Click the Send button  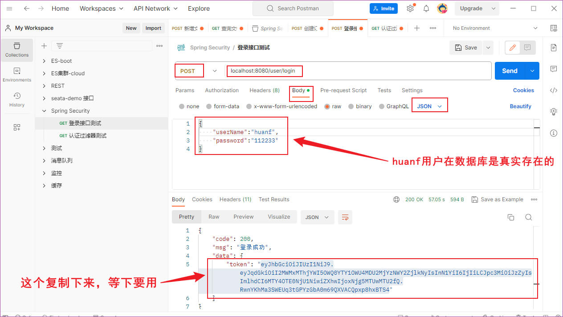coord(510,71)
